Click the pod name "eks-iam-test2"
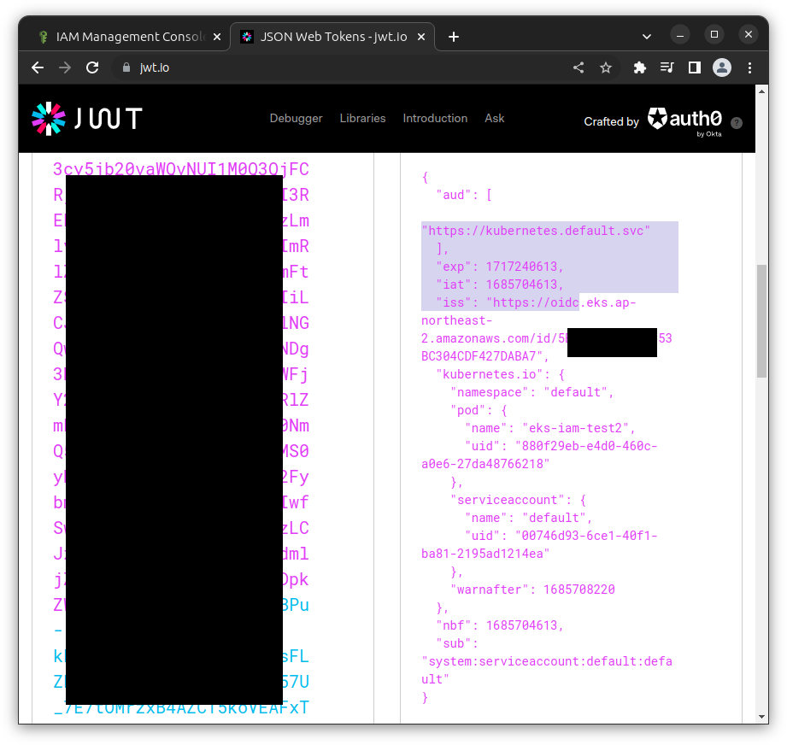The height and width of the screenshot is (745, 787). tap(576, 428)
